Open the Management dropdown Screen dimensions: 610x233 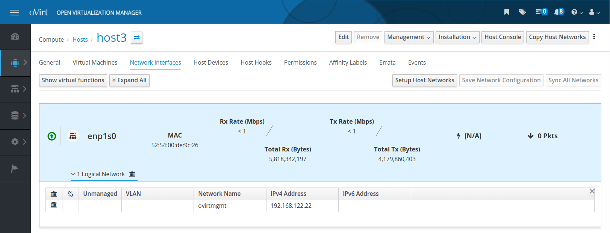point(409,37)
